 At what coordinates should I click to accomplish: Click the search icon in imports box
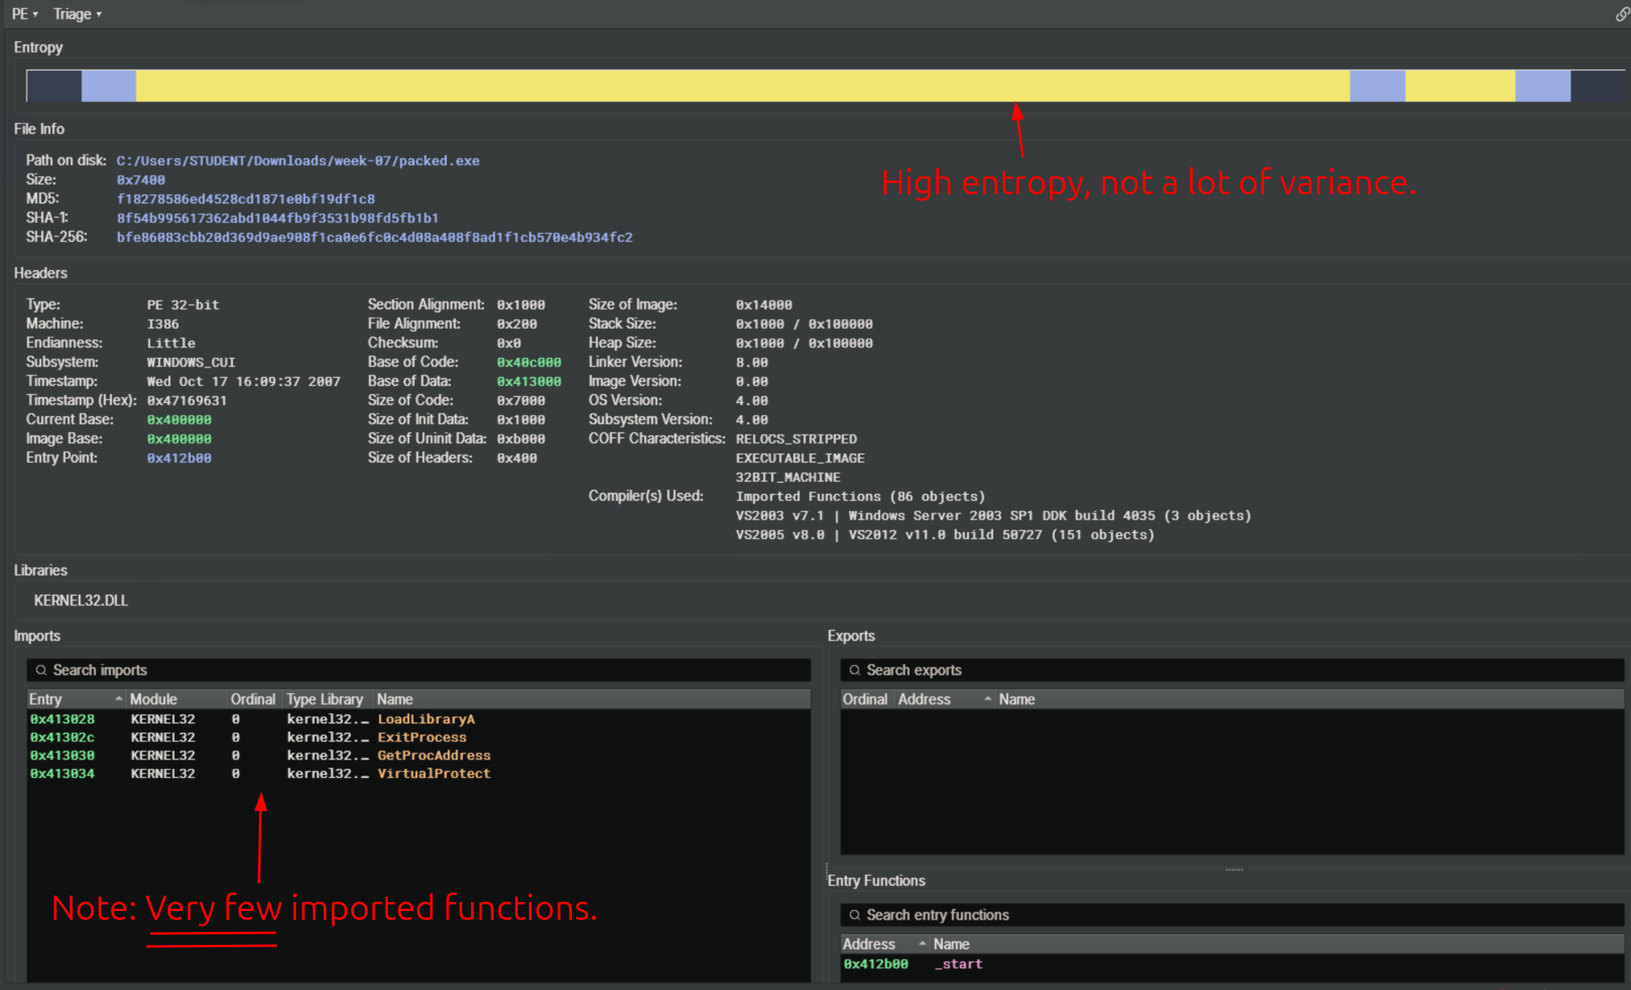click(x=41, y=670)
